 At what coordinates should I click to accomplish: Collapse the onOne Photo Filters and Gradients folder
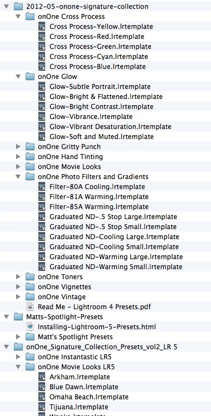(18, 176)
